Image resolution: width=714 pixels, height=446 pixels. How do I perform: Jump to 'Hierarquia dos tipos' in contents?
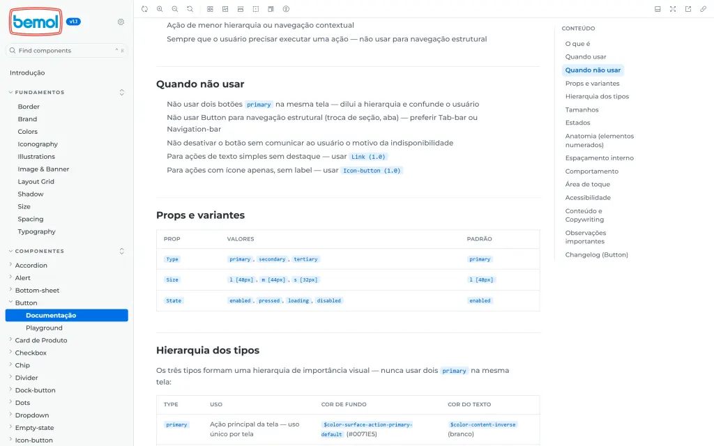(597, 96)
